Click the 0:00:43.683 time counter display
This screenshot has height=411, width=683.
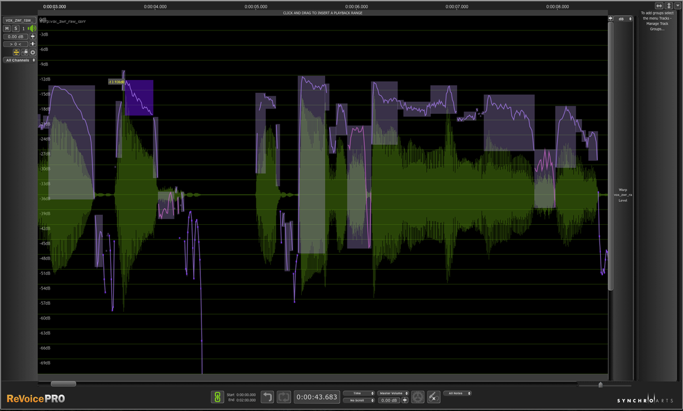click(x=316, y=397)
